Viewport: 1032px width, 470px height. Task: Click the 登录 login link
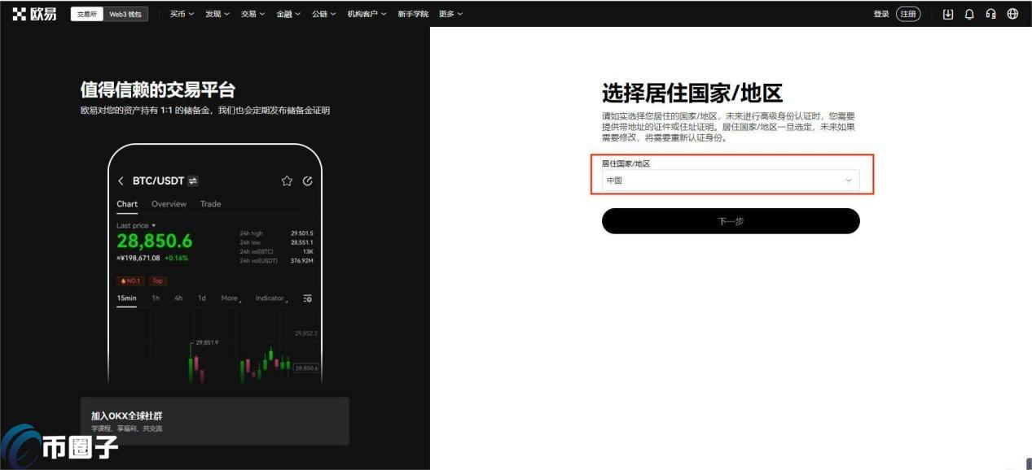click(881, 14)
